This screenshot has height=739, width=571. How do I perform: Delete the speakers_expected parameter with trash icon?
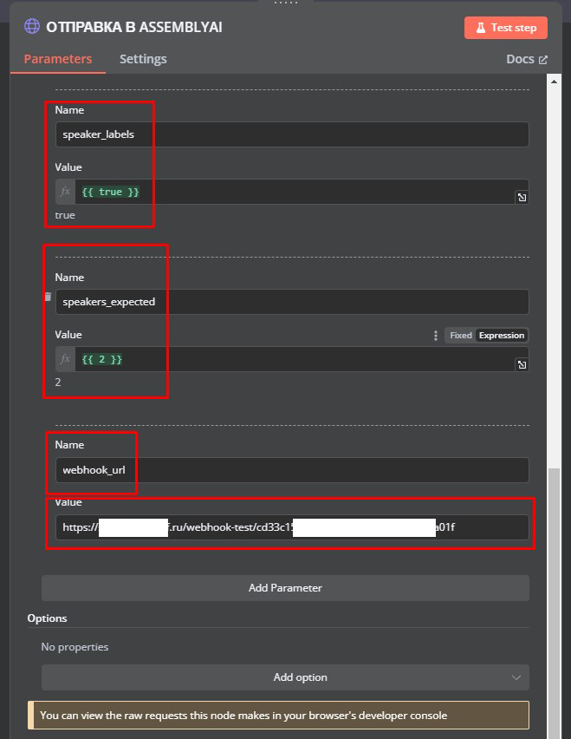click(x=48, y=297)
